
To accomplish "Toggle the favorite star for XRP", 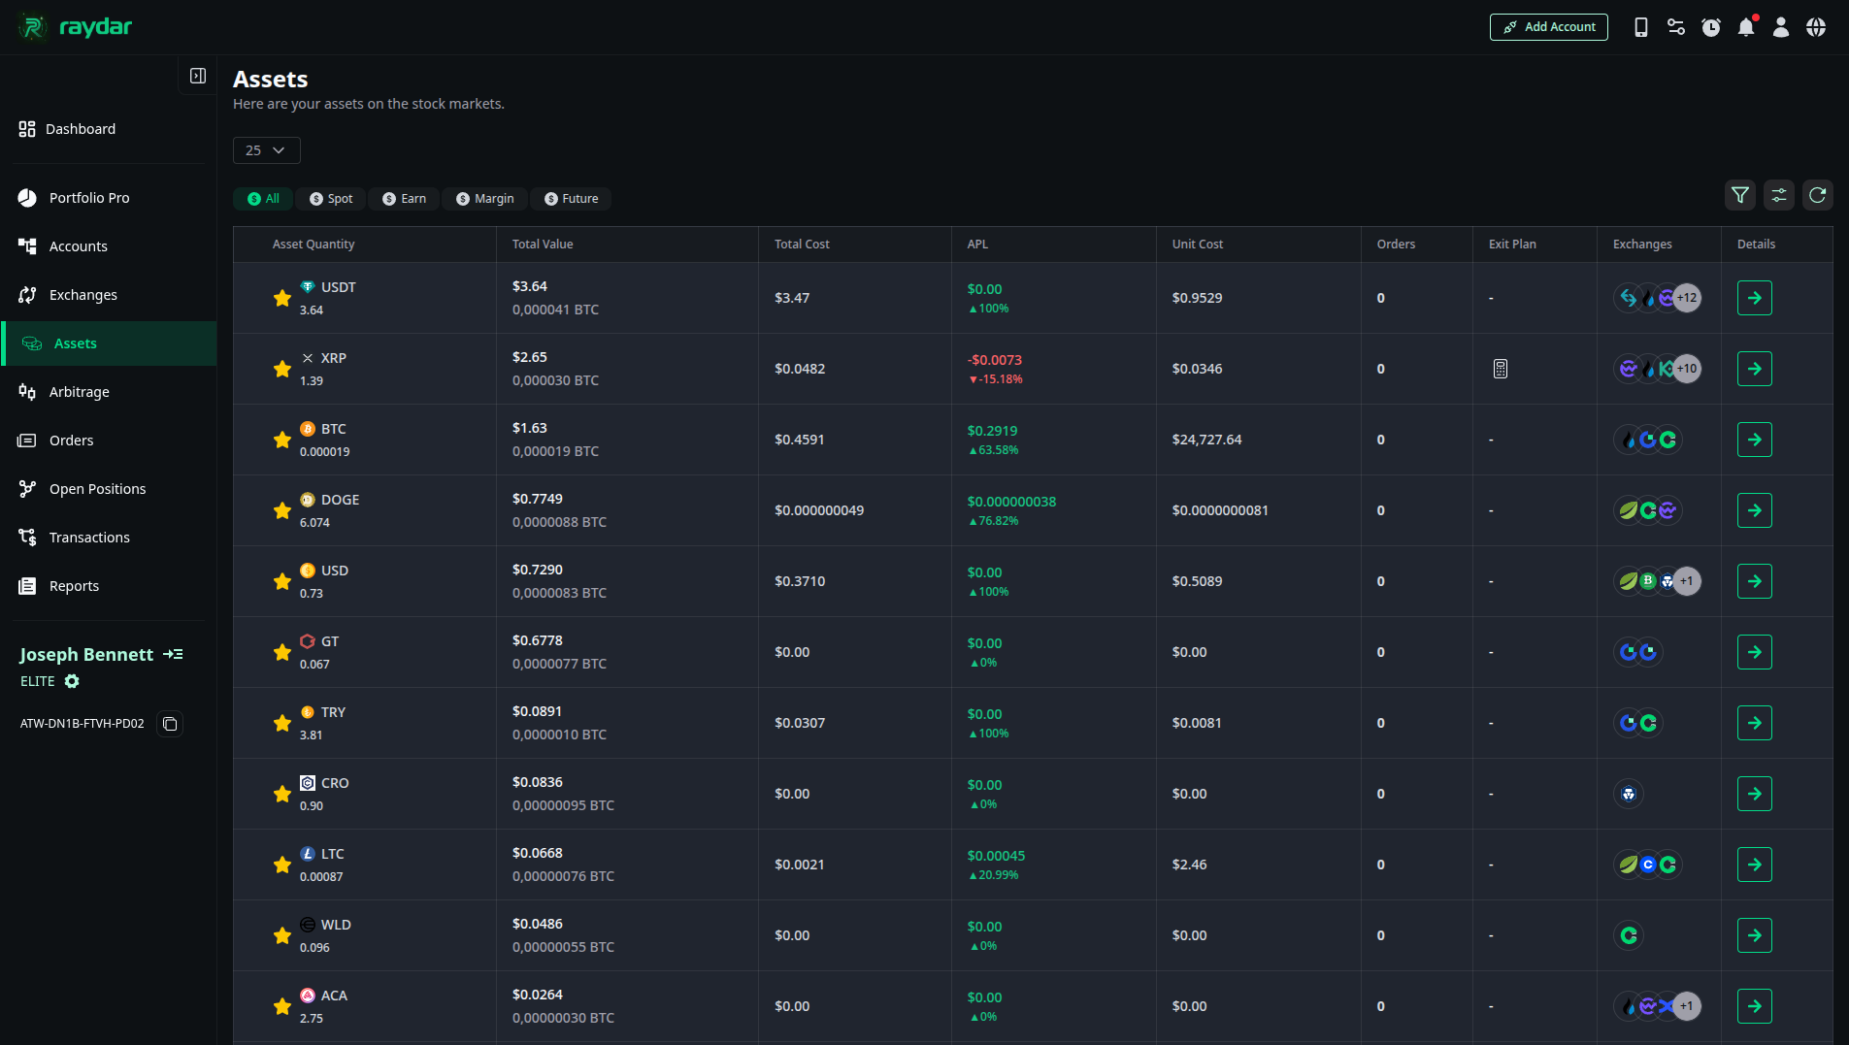I will (281, 369).
